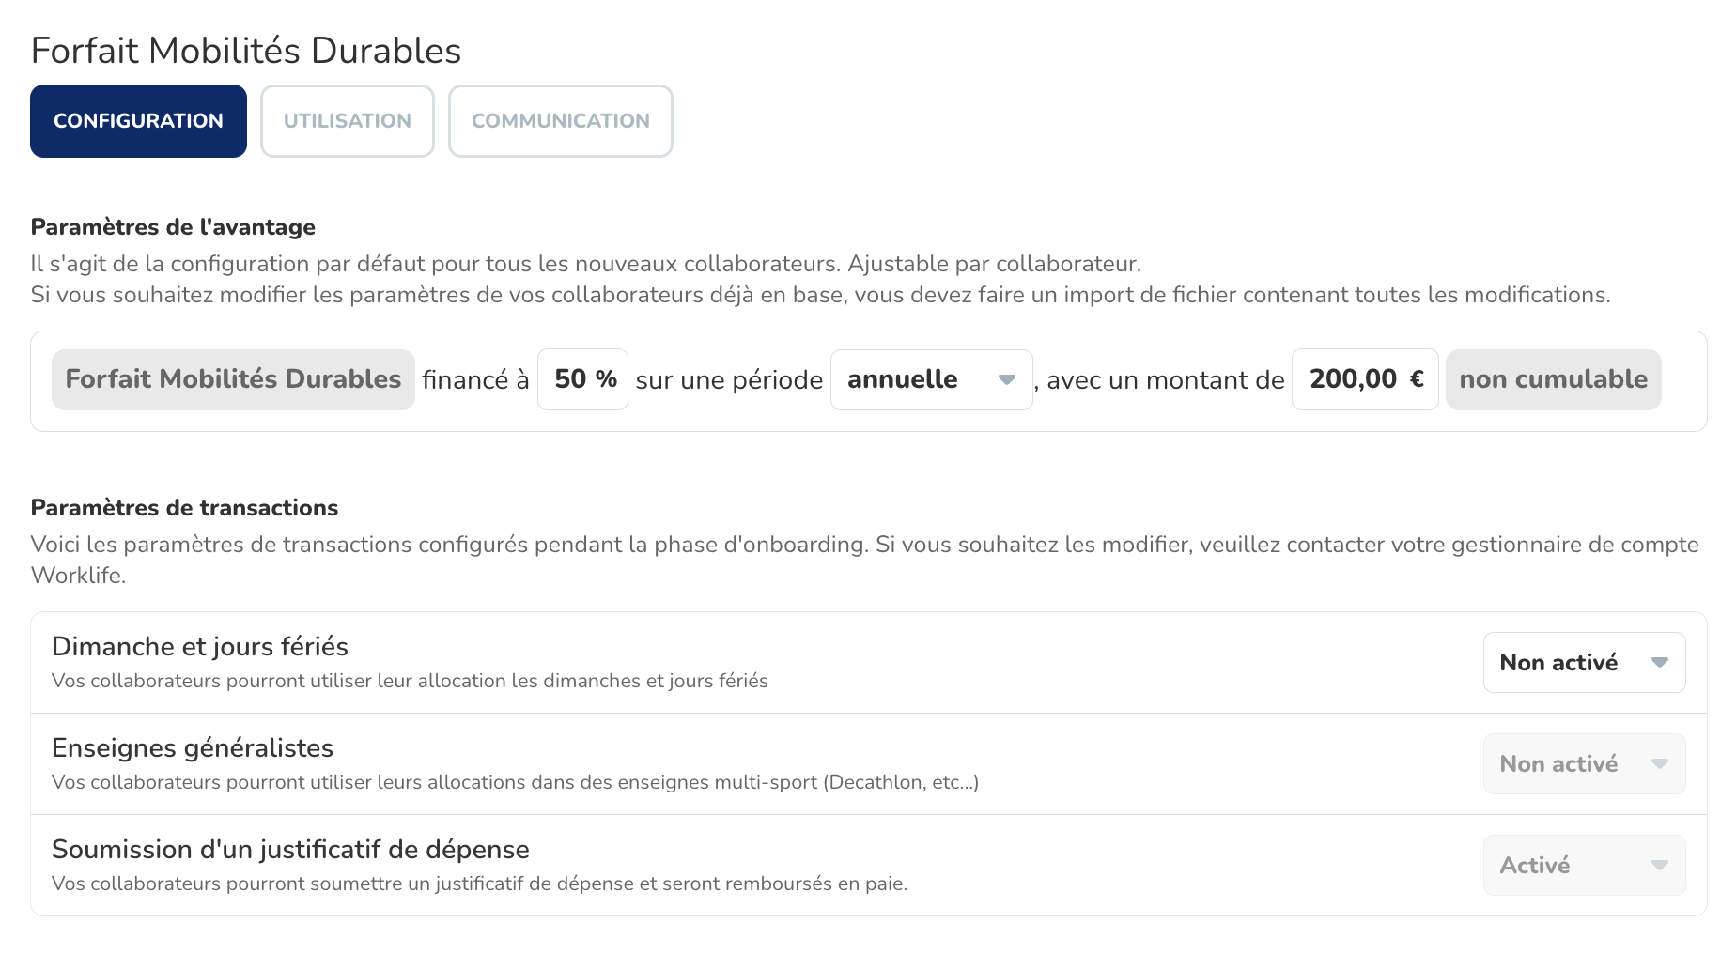The image size is (1736, 969).
Task: Click the arrow icon of annuelle dropdown
Action: (x=1007, y=380)
